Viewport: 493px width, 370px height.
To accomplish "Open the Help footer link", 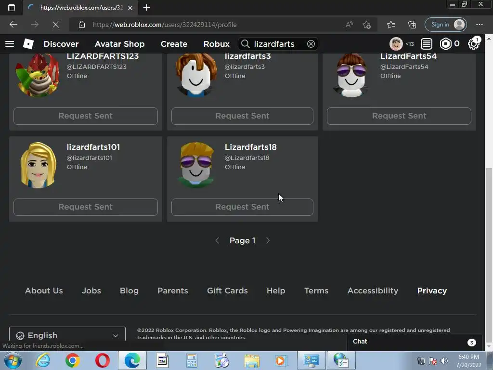I will [x=276, y=291].
